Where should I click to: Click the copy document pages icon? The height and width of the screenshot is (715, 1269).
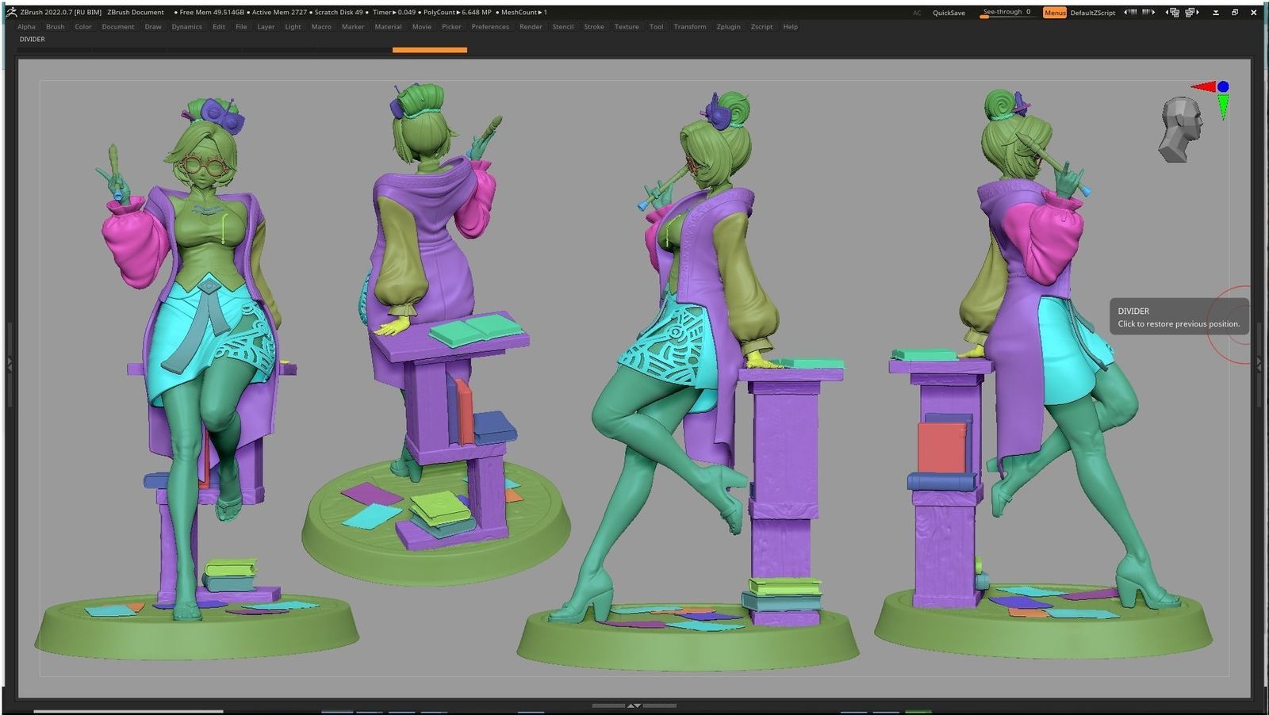[x=1175, y=13]
